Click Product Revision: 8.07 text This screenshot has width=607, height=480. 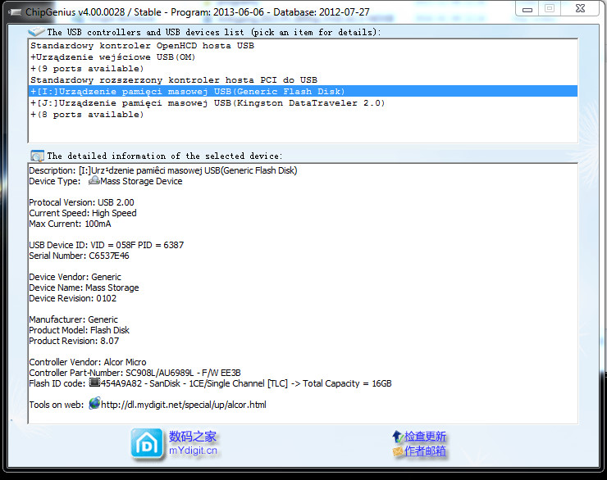pyautogui.click(x=74, y=341)
